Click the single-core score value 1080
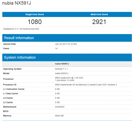This screenshot has height=121, width=132. click(x=35, y=22)
